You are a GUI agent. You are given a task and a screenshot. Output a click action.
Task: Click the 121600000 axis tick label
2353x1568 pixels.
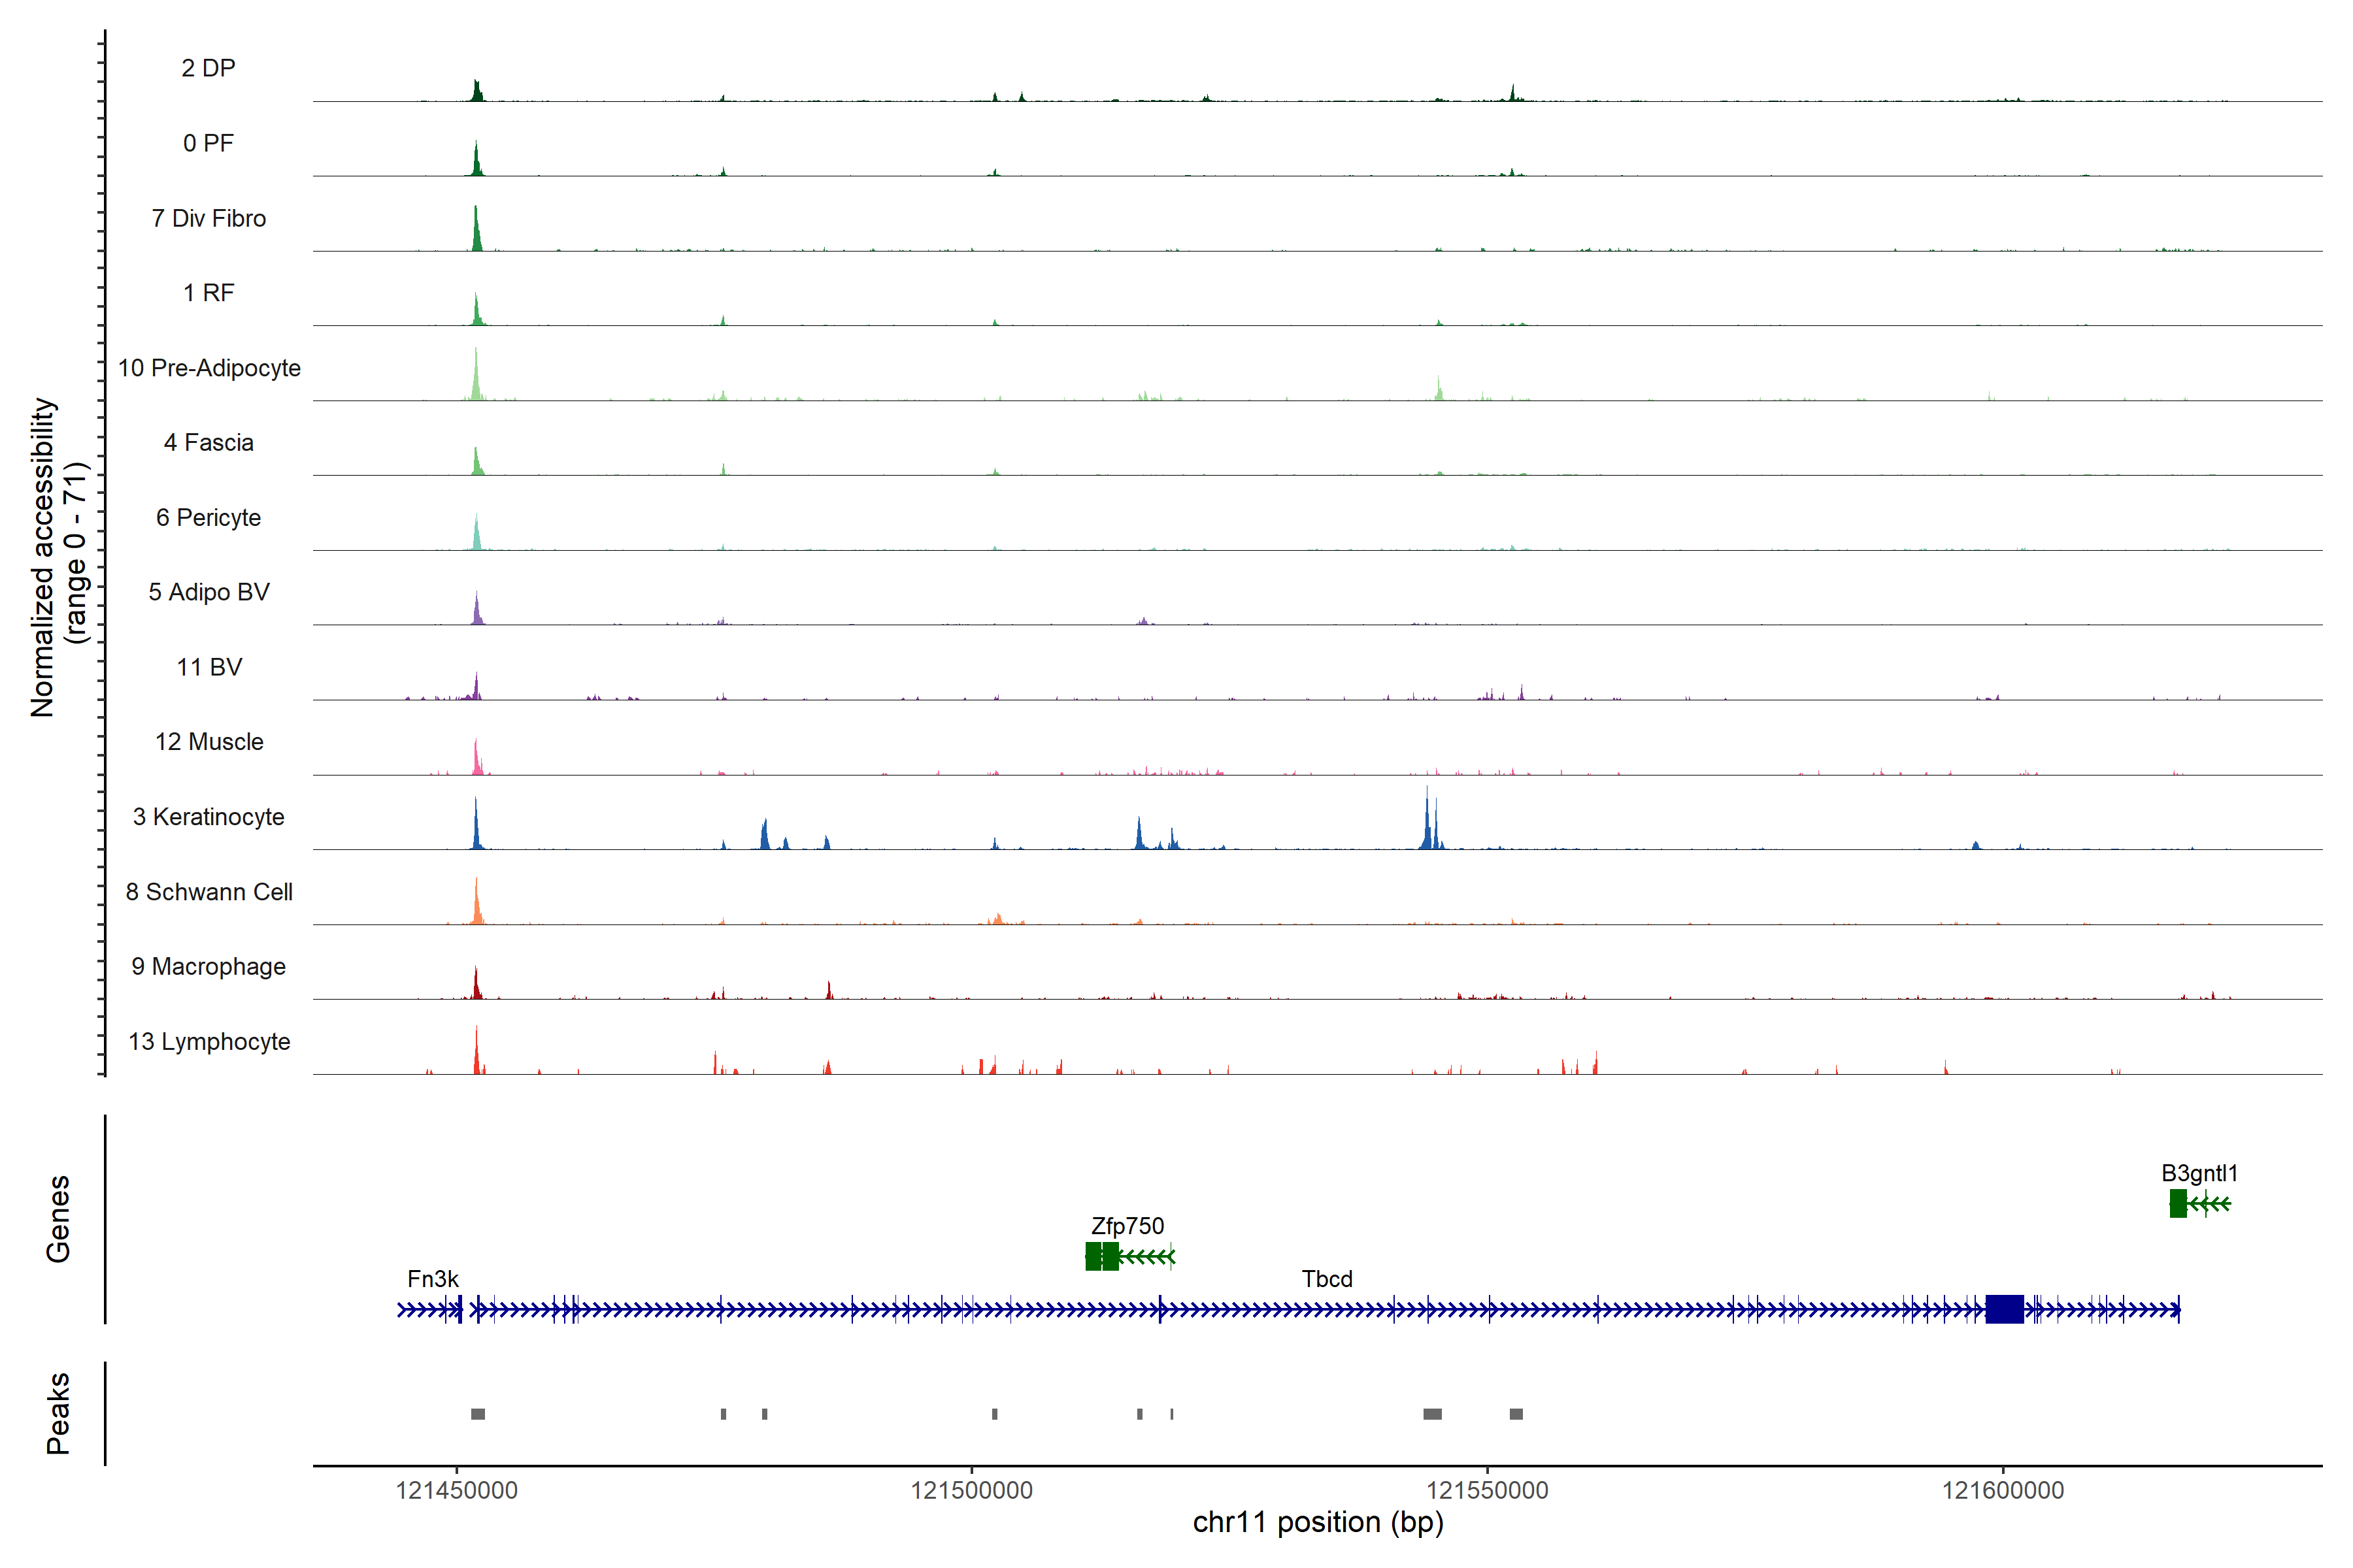[x=2003, y=1490]
